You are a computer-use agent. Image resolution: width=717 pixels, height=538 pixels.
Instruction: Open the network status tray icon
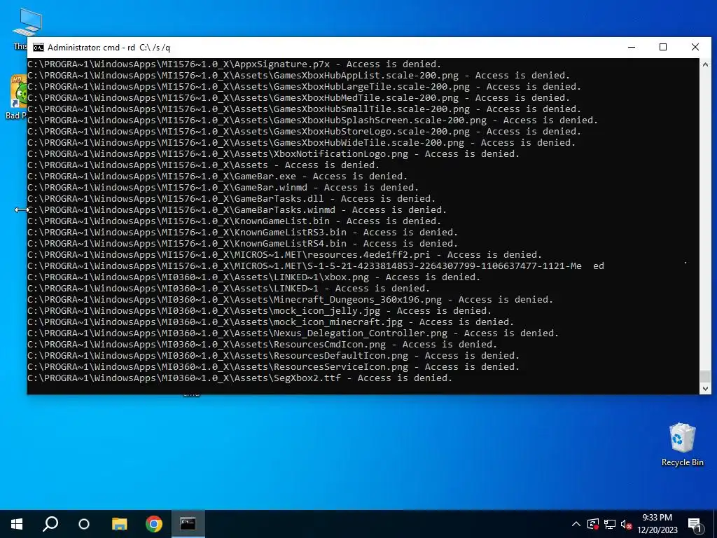pyautogui.click(x=610, y=524)
